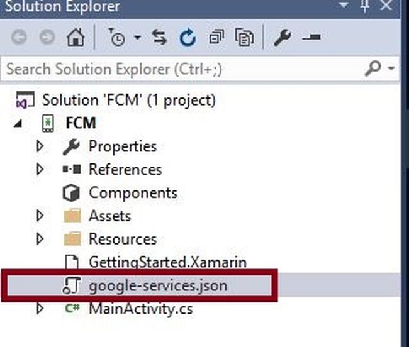The width and height of the screenshot is (409, 347).
Task: Select the google-services.json file
Action: pos(157,286)
